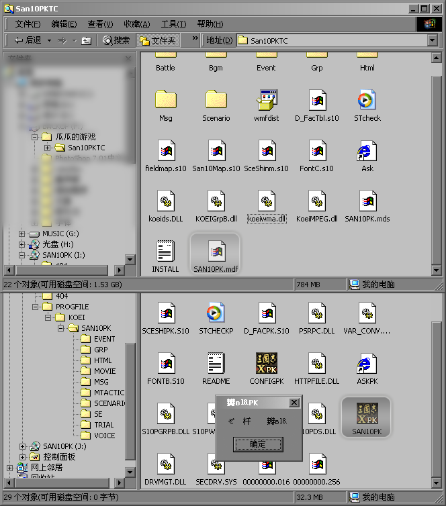Expand the San10PKTC folder tree node
The height and width of the screenshot is (506, 446).
tap(48, 148)
